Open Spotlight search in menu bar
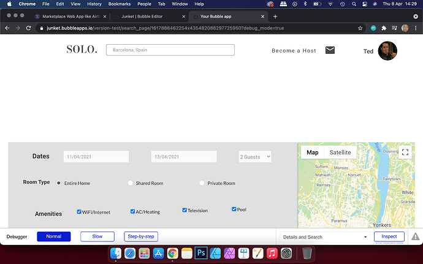423x264 pixels. tap(354, 4)
